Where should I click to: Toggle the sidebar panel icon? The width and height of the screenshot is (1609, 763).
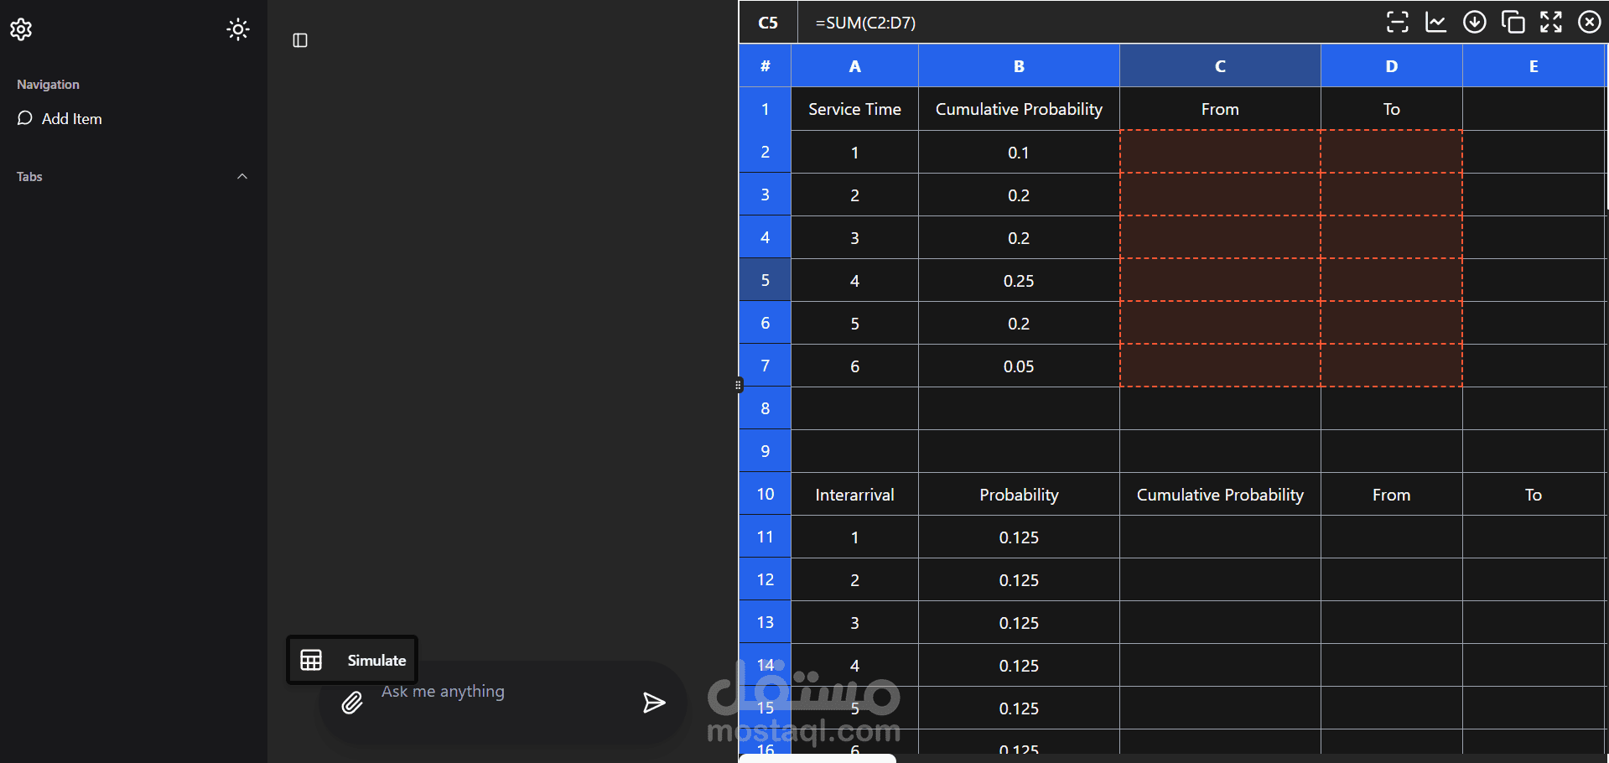point(300,40)
